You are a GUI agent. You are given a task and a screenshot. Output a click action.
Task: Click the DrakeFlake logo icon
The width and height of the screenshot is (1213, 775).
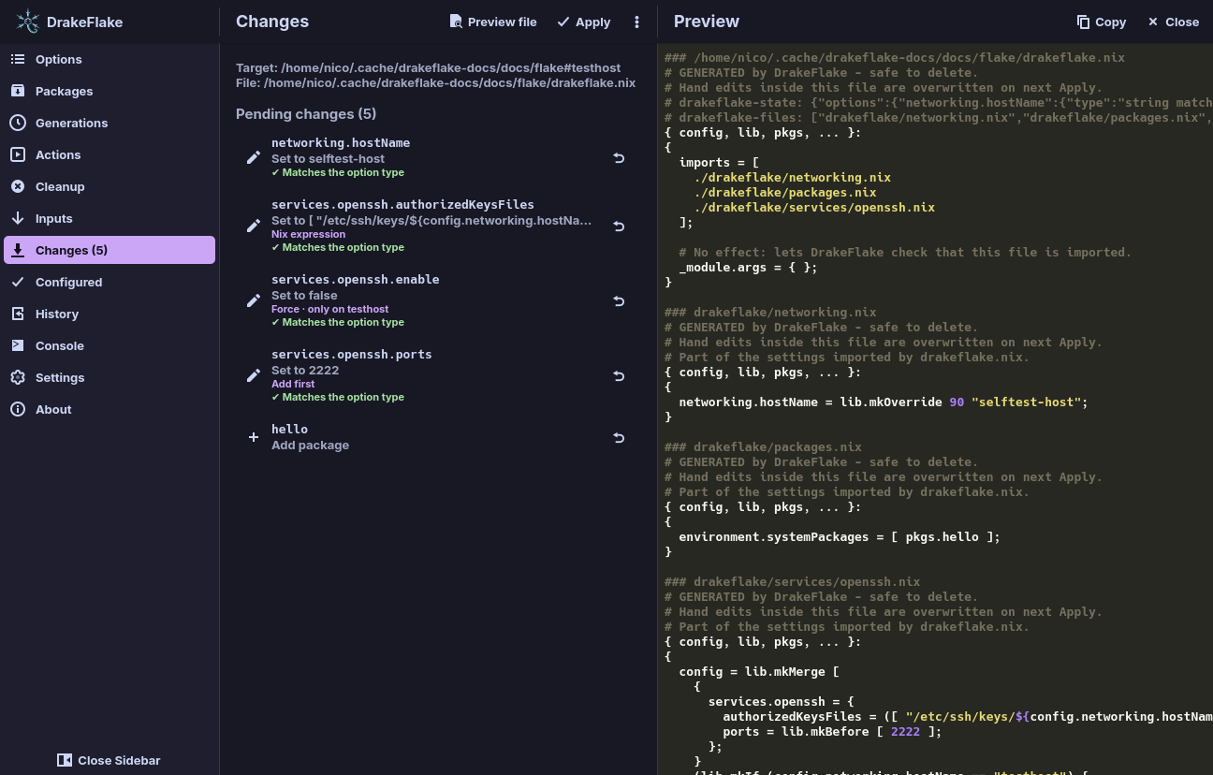point(28,22)
